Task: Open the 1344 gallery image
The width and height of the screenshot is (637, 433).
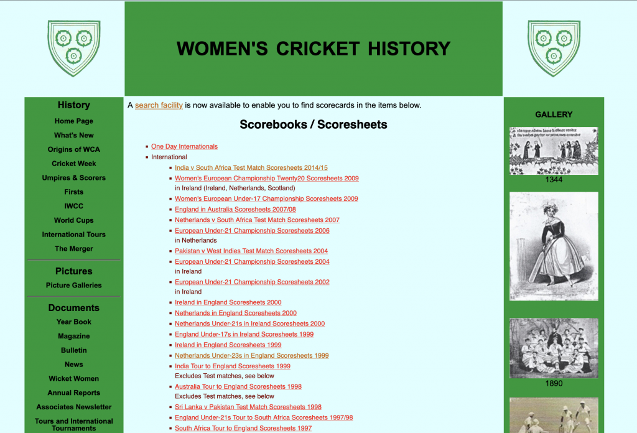Action: tap(554, 151)
